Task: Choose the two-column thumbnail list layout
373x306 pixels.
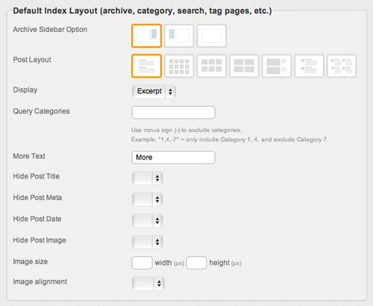Action: click(x=342, y=66)
